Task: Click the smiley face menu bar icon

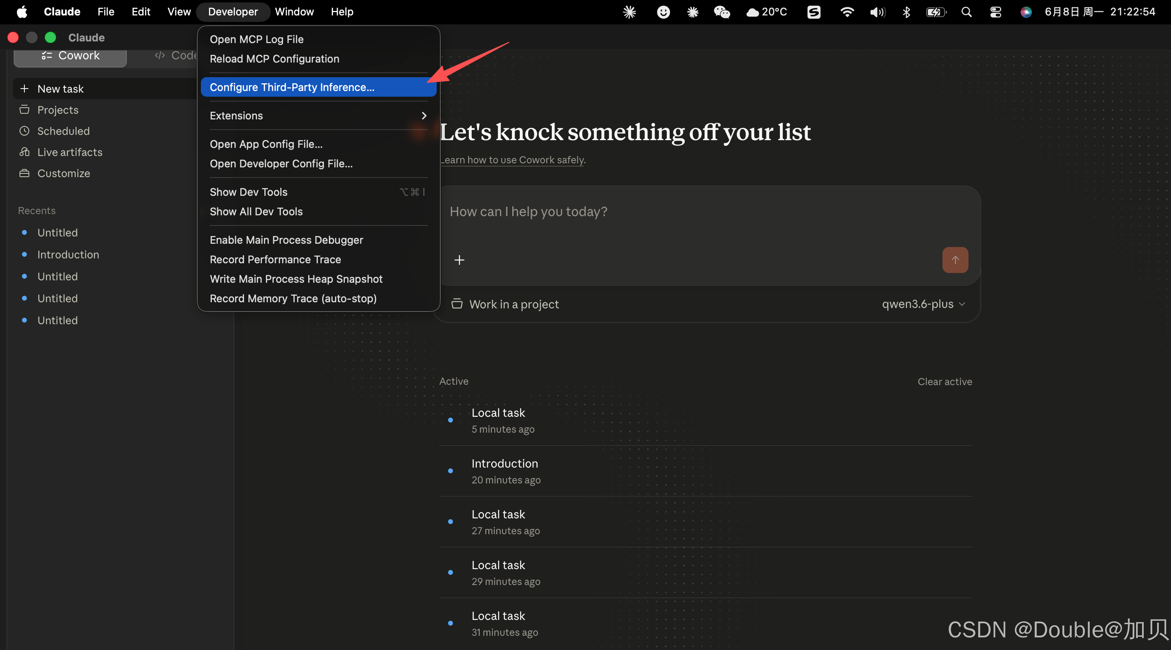Action: (x=663, y=12)
